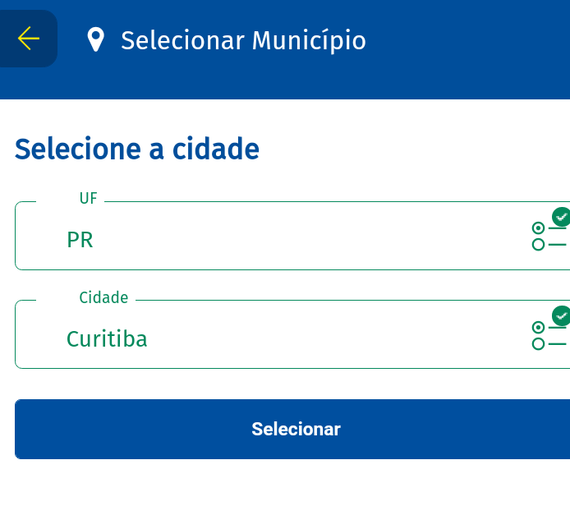
Task: Click the Cidade field label
Action: (x=103, y=297)
